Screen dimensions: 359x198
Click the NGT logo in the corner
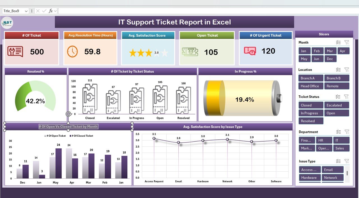coord(7,23)
